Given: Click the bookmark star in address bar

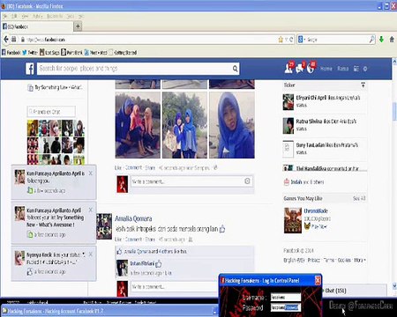Looking at the screenshot, I should pyautogui.click(x=281, y=40).
